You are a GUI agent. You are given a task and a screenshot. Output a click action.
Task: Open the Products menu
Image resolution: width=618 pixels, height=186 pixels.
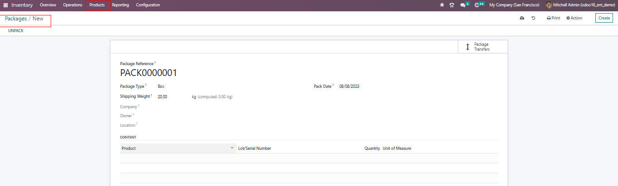pos(97,5)
